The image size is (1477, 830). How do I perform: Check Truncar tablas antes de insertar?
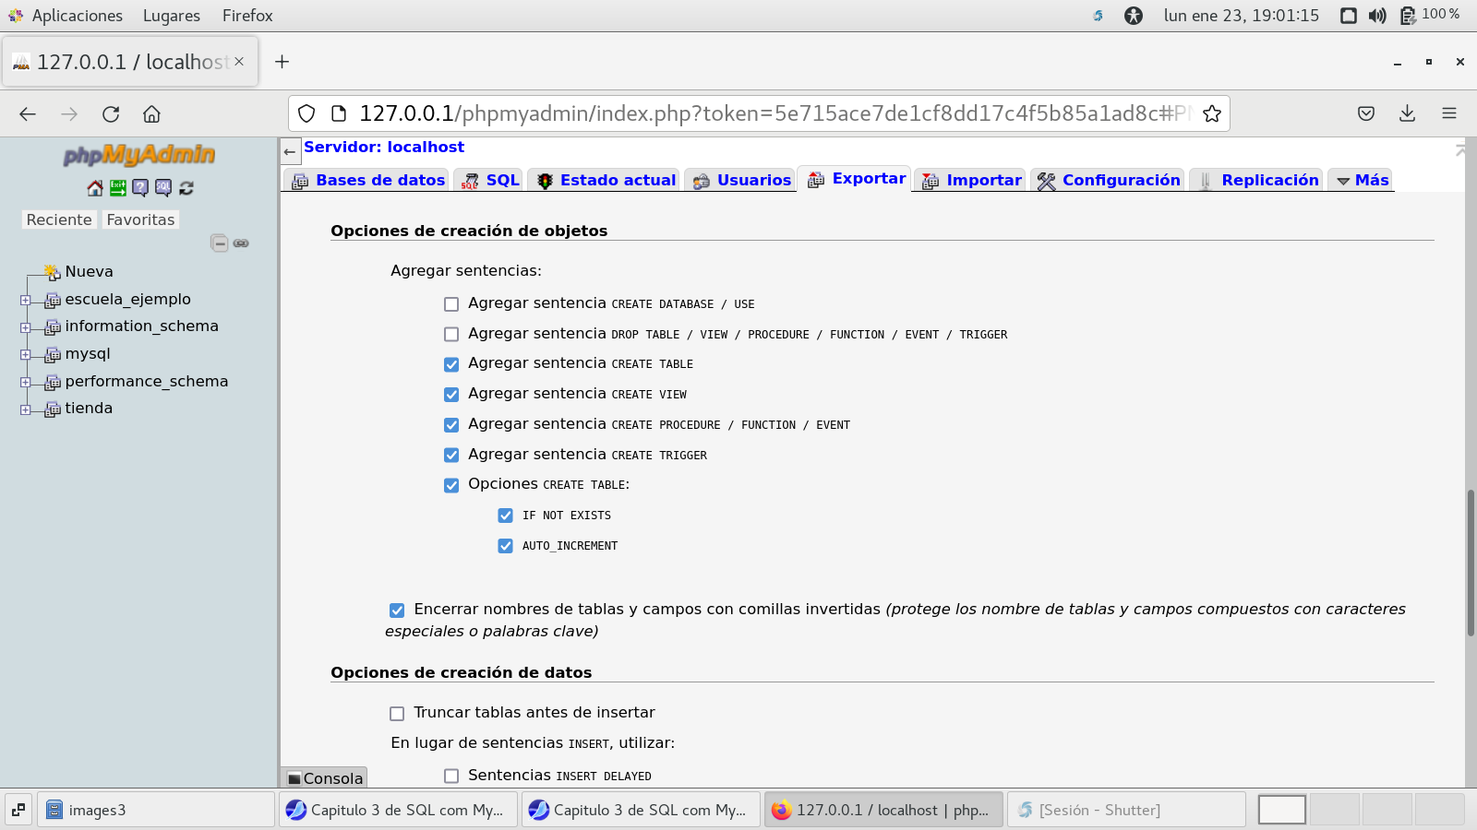coord(397,714)
